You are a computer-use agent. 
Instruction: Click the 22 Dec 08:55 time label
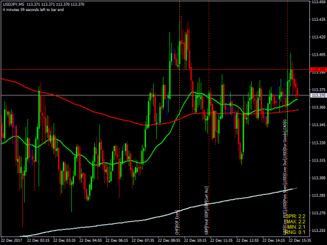pos(169,240)
